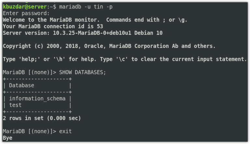Click the first 'MariaDB [(none)]>' prompt
250x144 pixels.
[x=30, y=72]
